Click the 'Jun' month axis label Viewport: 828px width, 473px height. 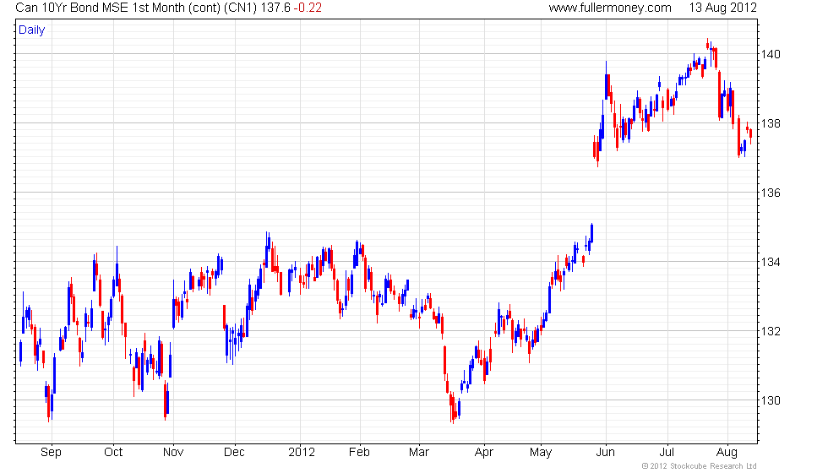[x=605, y=453]
